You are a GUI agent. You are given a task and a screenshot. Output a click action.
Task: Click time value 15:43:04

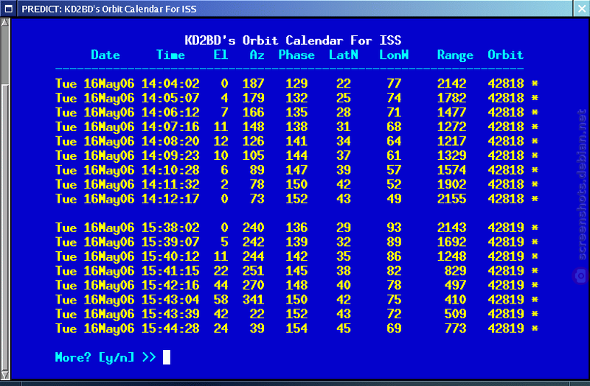click(x=170, y=300)
